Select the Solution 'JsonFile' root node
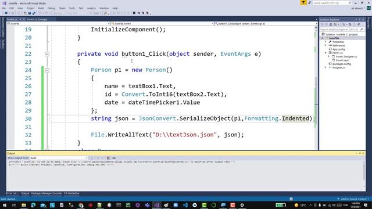 point(341,34)
